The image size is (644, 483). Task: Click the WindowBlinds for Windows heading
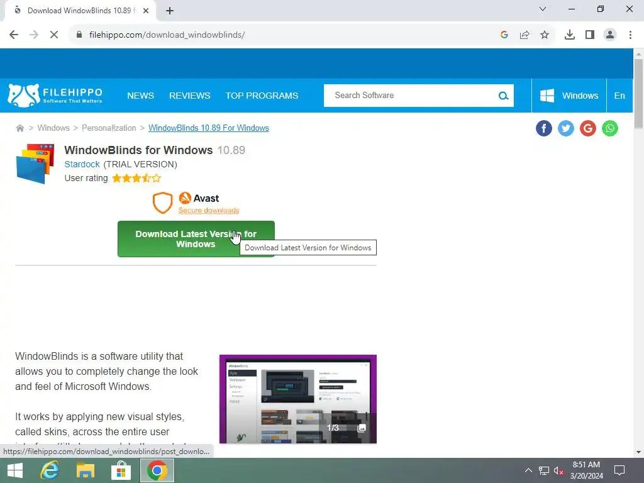138,150
